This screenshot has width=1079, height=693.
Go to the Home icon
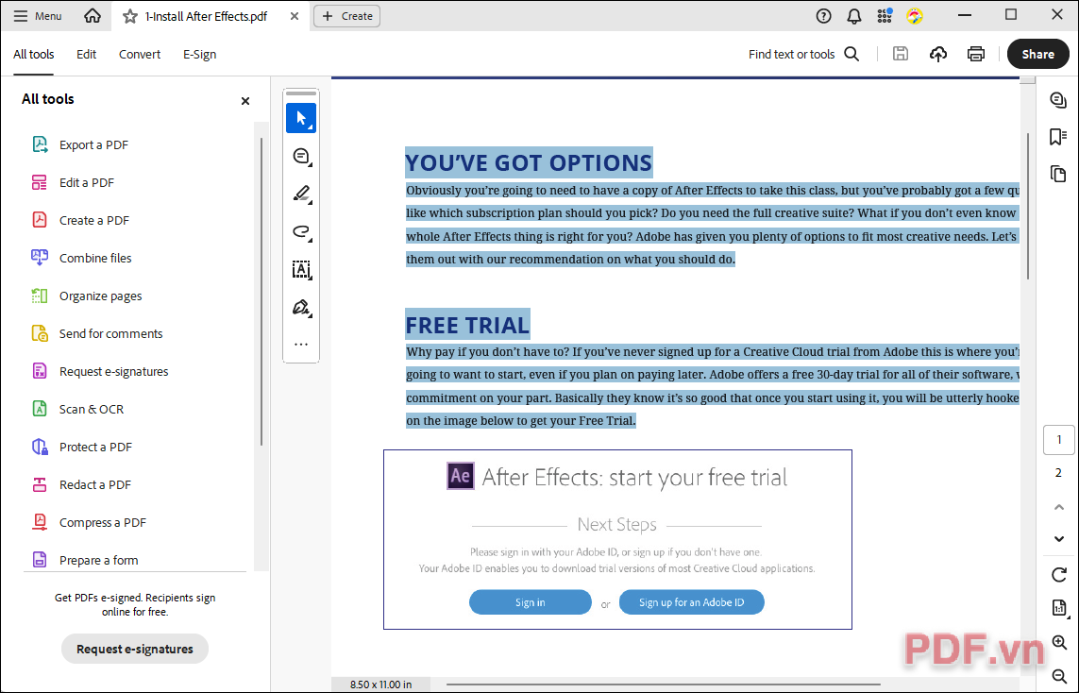pos(93,16)
